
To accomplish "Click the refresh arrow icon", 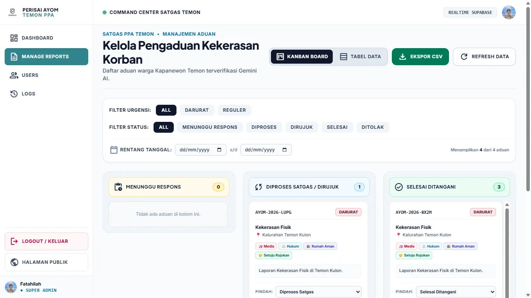I will (464, 57).
